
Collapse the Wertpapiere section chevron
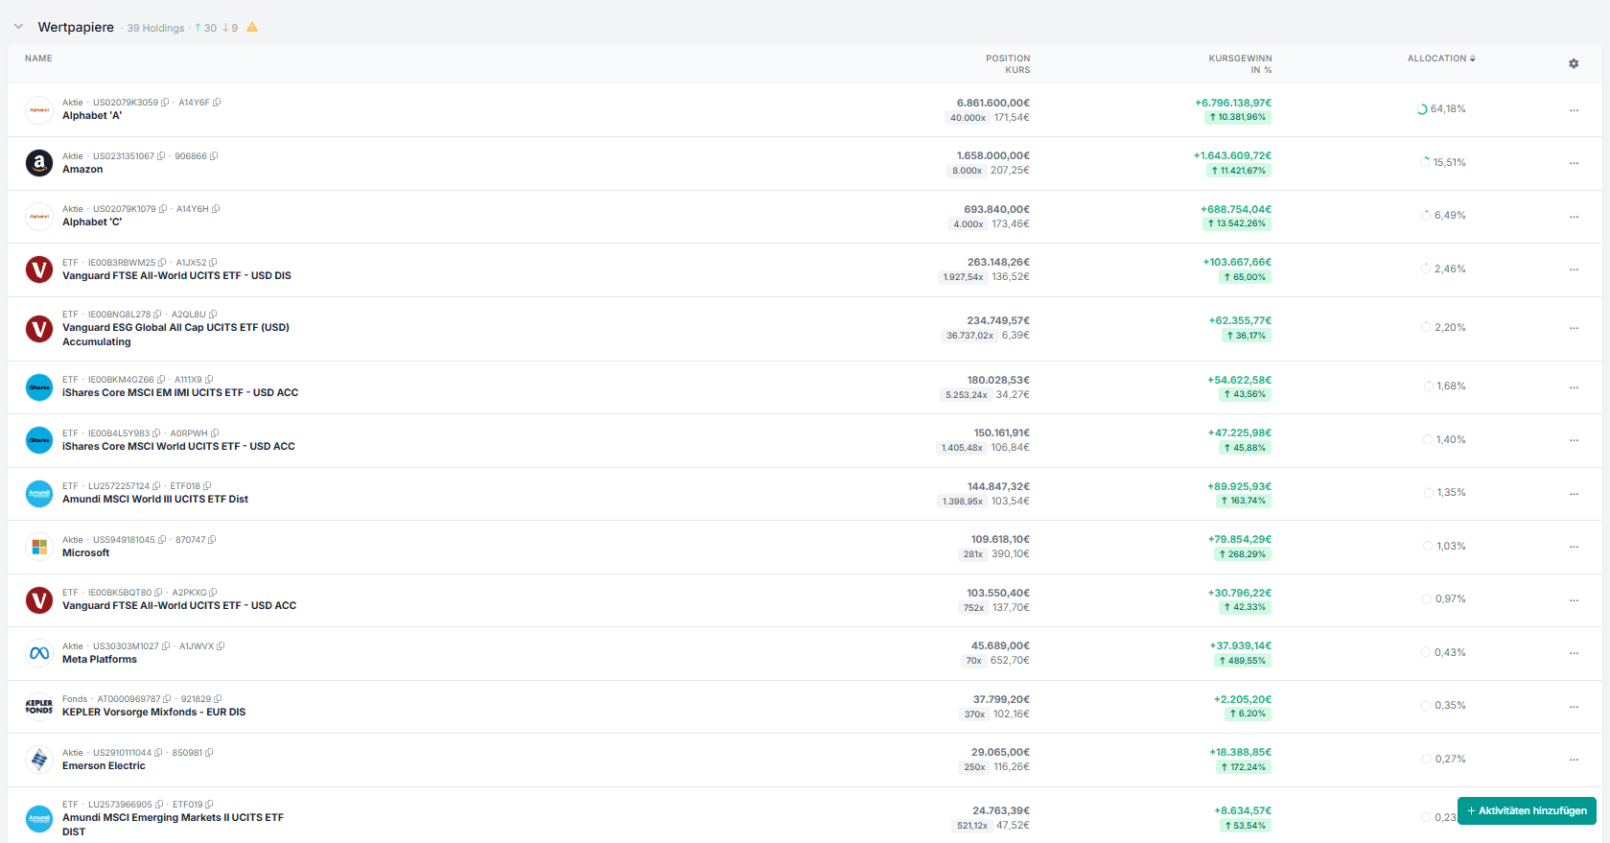18,27
